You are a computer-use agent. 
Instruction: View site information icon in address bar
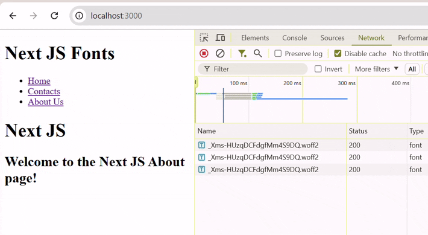tap(79, 16)
